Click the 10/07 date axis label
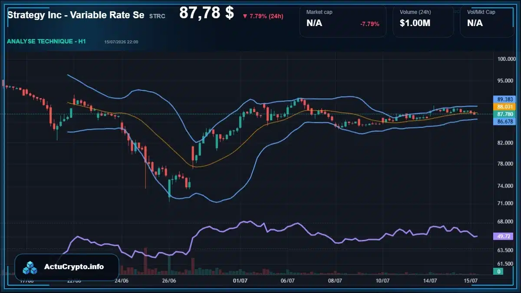Image resolution: width=521 pixels, height=293 pixels. pyautogui.click(x=383, y=281)
